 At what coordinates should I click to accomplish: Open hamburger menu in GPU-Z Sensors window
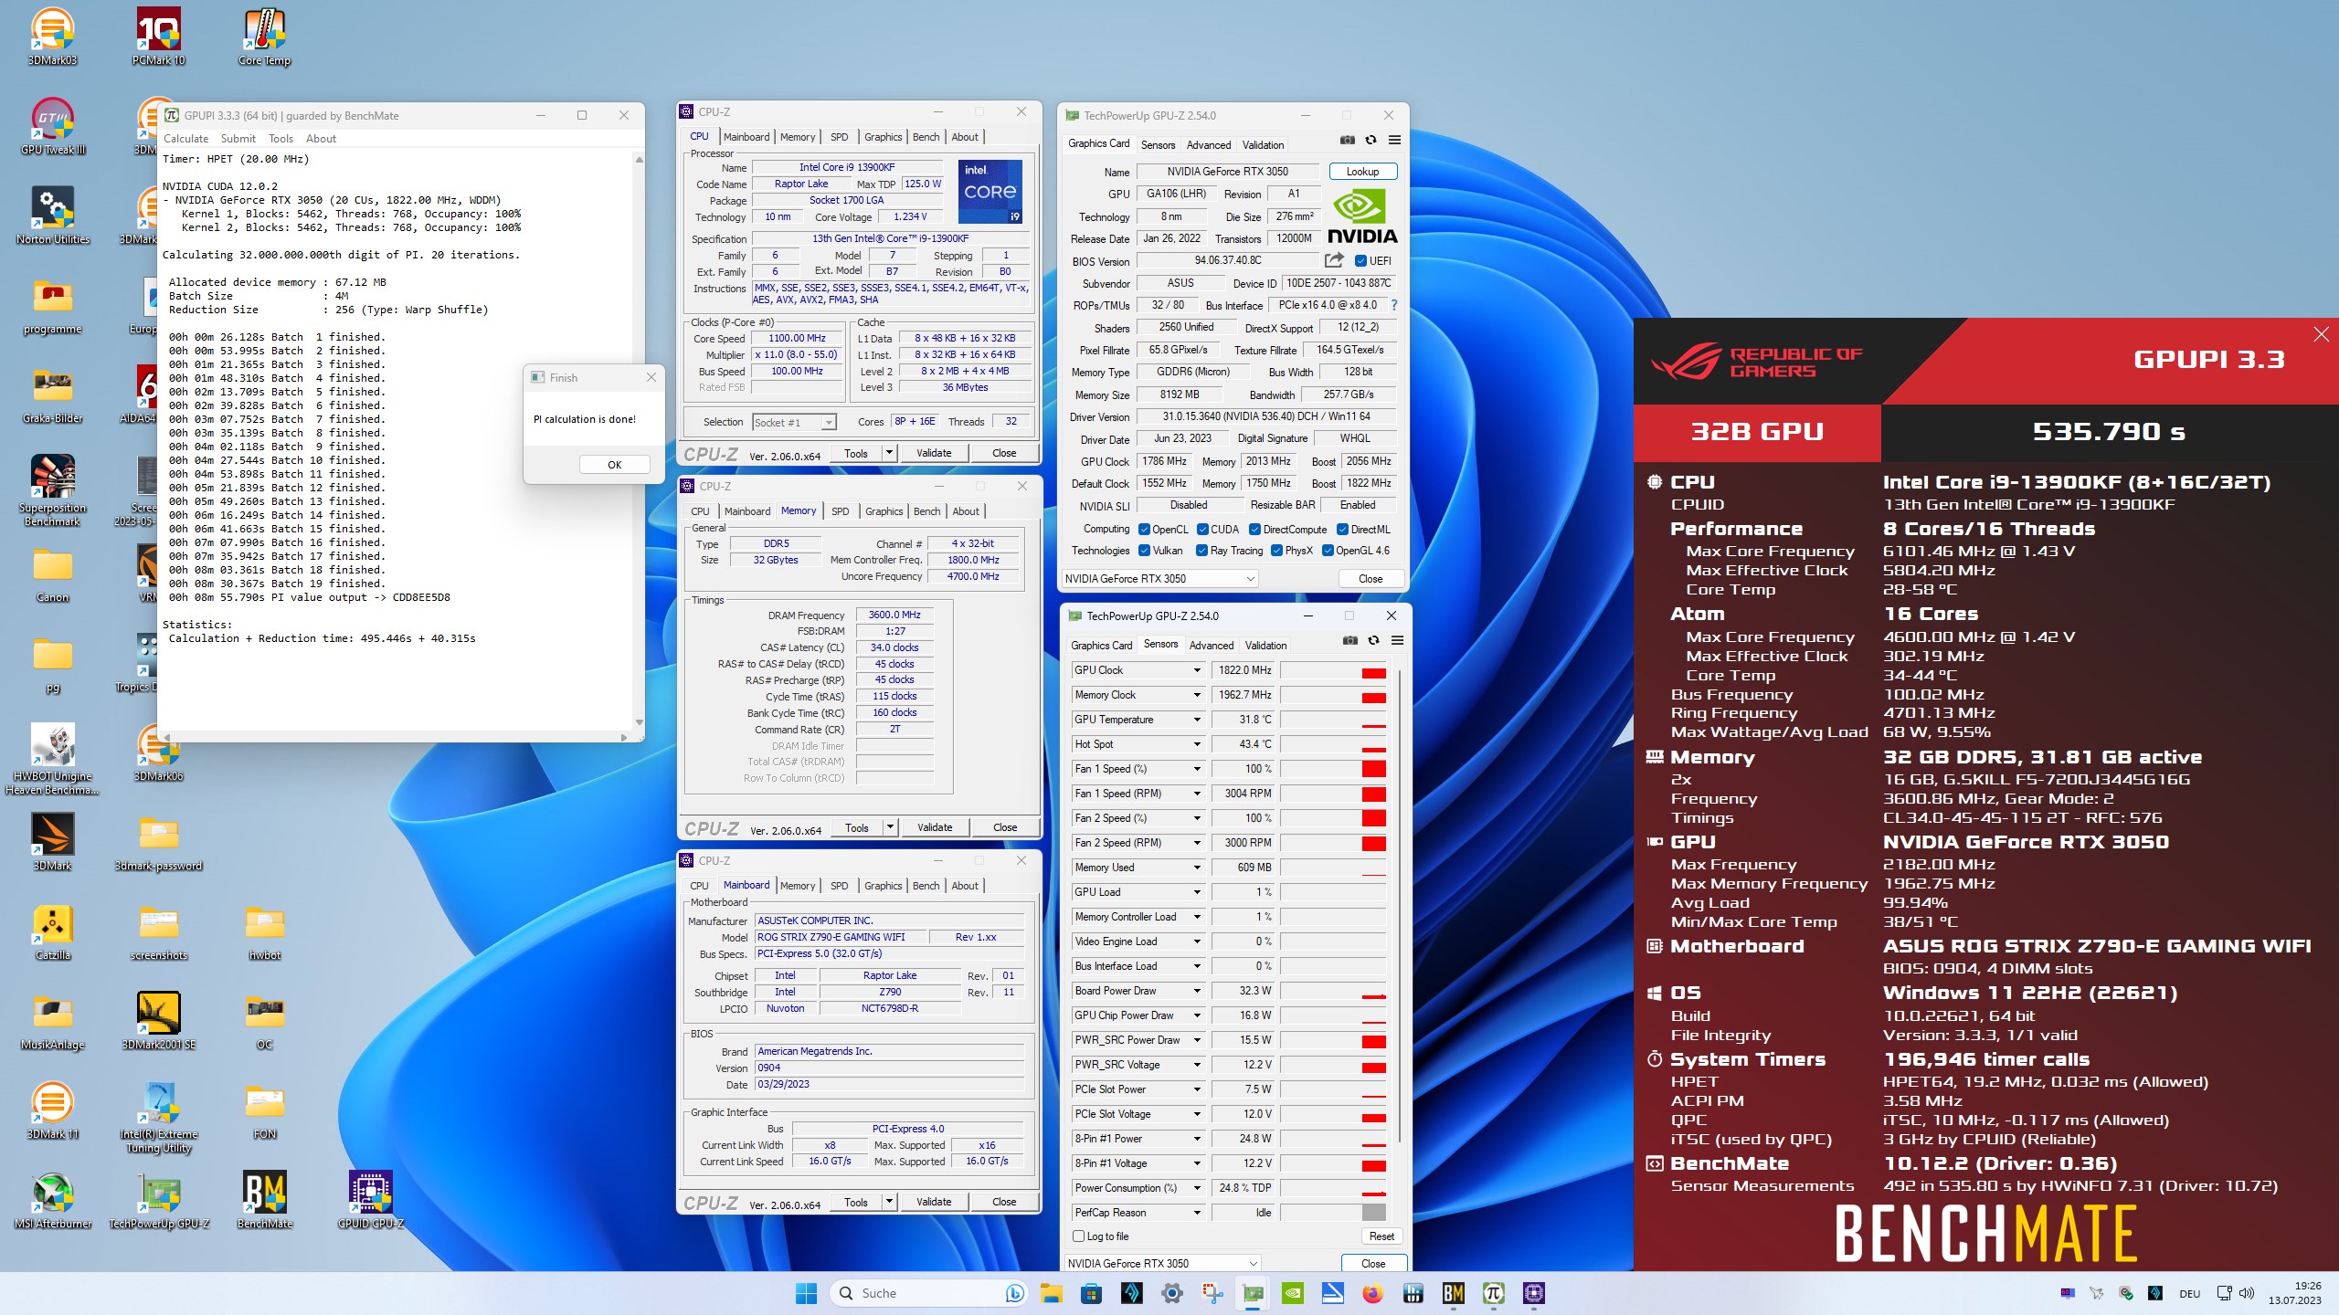point(1397,640)
